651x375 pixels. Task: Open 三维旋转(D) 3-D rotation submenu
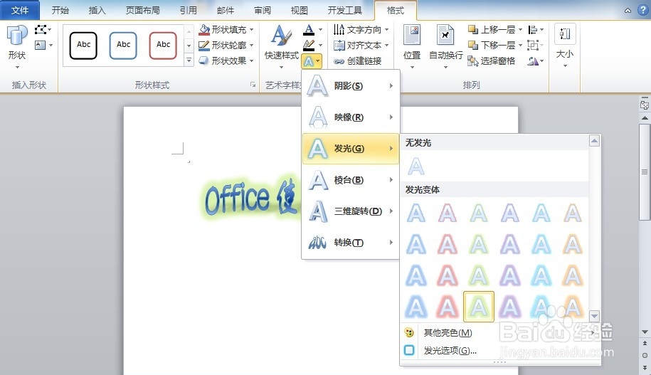[351, 211]
